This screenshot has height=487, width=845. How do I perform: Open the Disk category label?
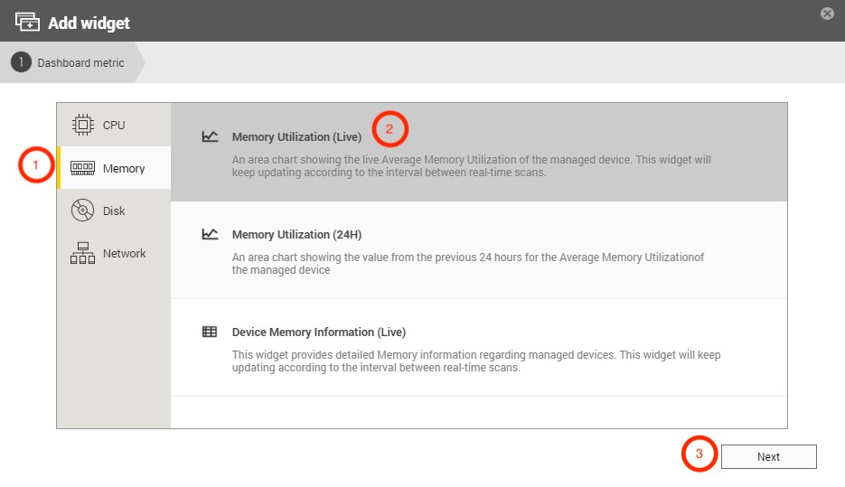(114, 211)
